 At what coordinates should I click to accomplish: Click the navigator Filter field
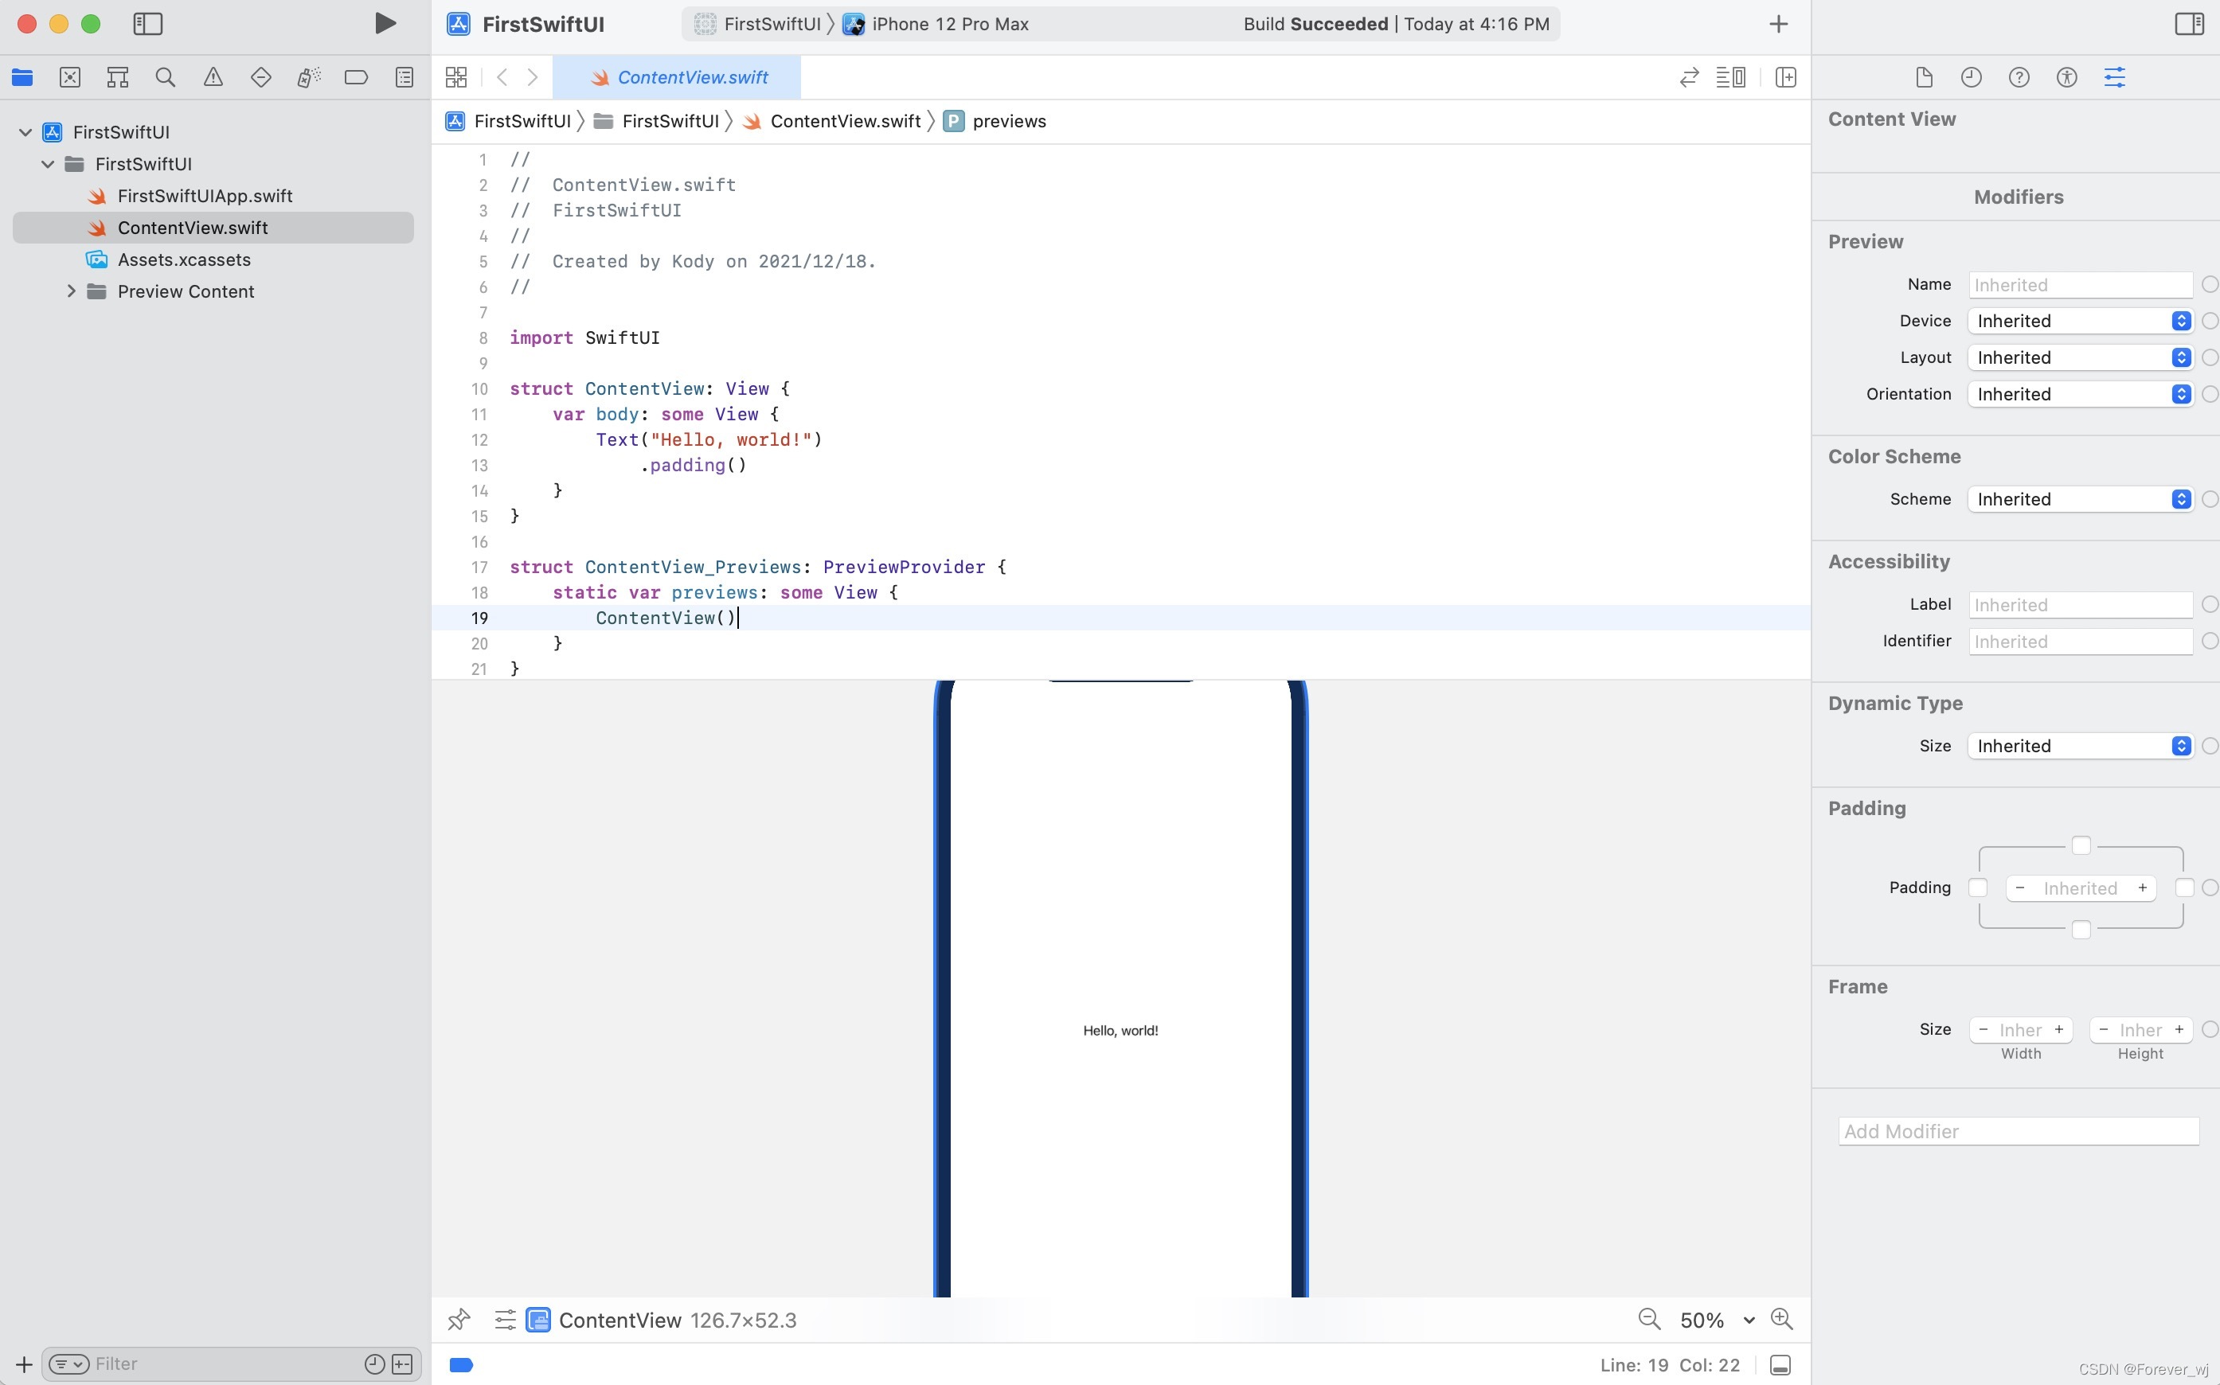[x=231, y=1364]
